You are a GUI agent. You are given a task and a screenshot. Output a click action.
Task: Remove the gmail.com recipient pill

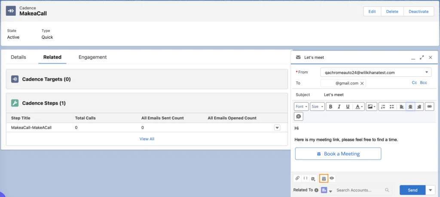click(x=362, y=83)
